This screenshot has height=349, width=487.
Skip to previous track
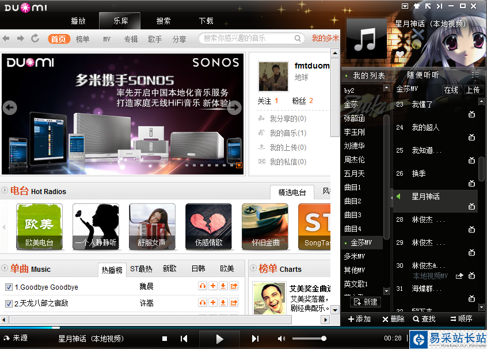click(184, 339)
